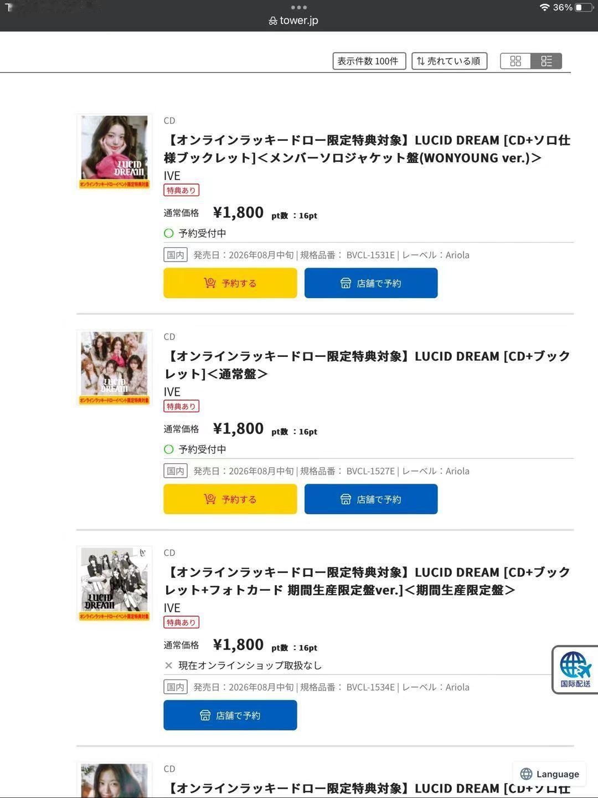Open the 国际配送 international shipping icon
Image resolution: width=598 pixels, height=798 pixels.
575,669
